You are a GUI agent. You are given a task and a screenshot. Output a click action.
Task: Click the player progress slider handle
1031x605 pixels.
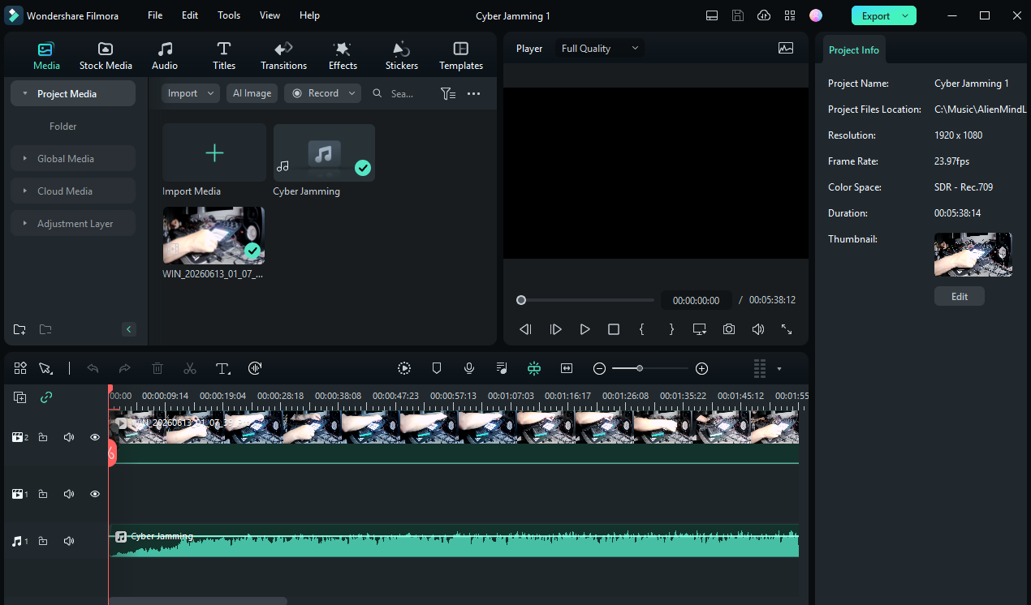pos(521,300)
